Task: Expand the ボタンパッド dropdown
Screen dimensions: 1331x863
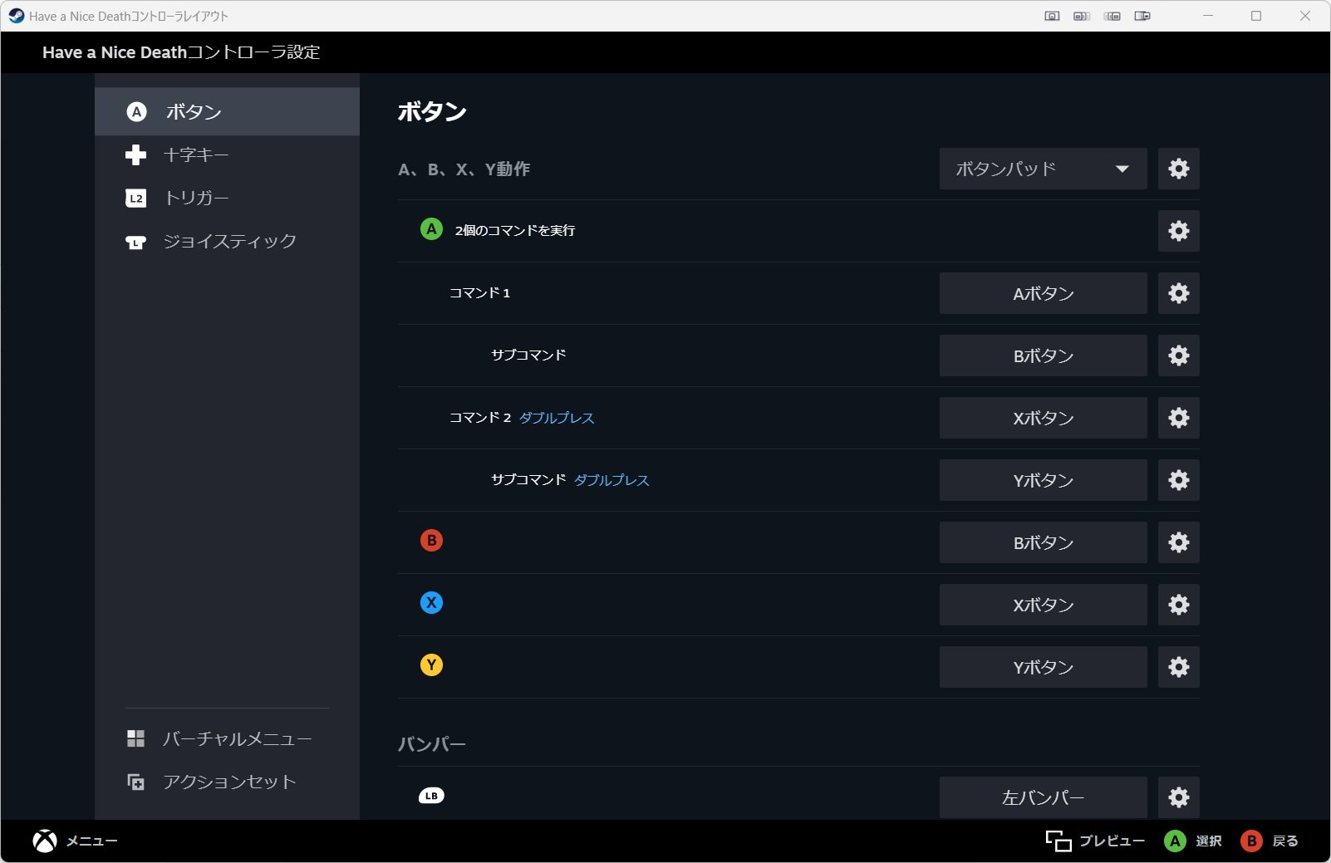Action: click(x=1043, y=169)
